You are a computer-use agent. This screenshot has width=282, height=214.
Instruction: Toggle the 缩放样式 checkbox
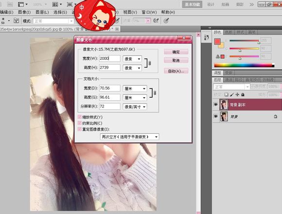[79, 117]
